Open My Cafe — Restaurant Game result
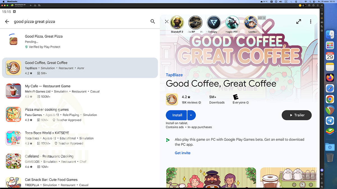Viewport: 337px width, 189px height. tap(80, 91)
